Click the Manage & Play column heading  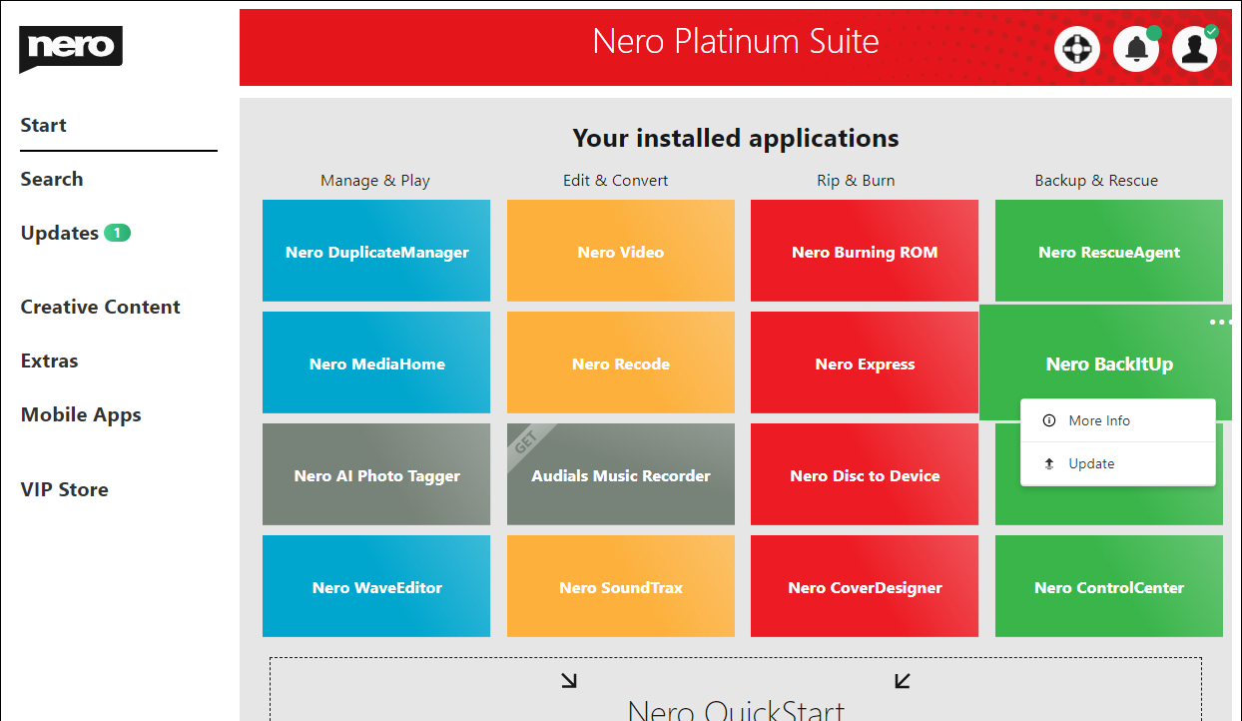pyautogui.click(x=375, y=181)
